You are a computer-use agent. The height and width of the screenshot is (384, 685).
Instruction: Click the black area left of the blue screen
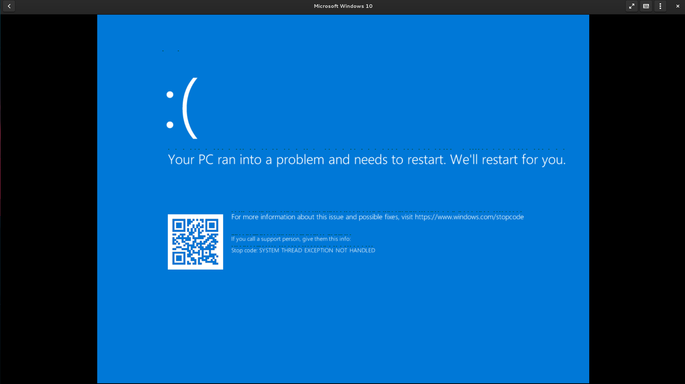point(48,196)
